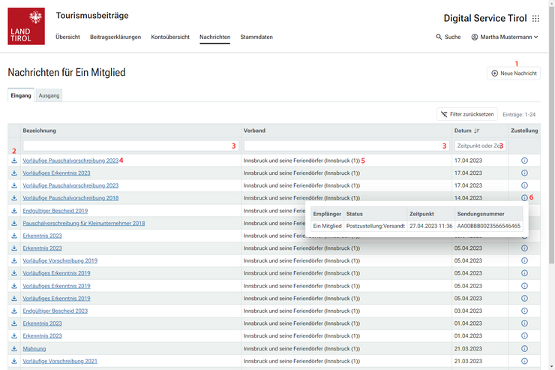
Task: Go to Kontoübersicht menu item
Action: click(x=169, y=37)
